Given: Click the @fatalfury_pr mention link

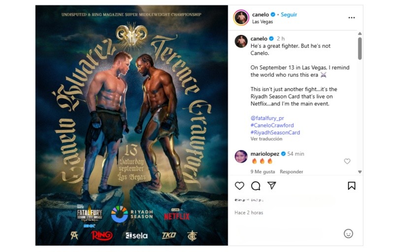Looking at the screenshot, I should tap(267, 118).
